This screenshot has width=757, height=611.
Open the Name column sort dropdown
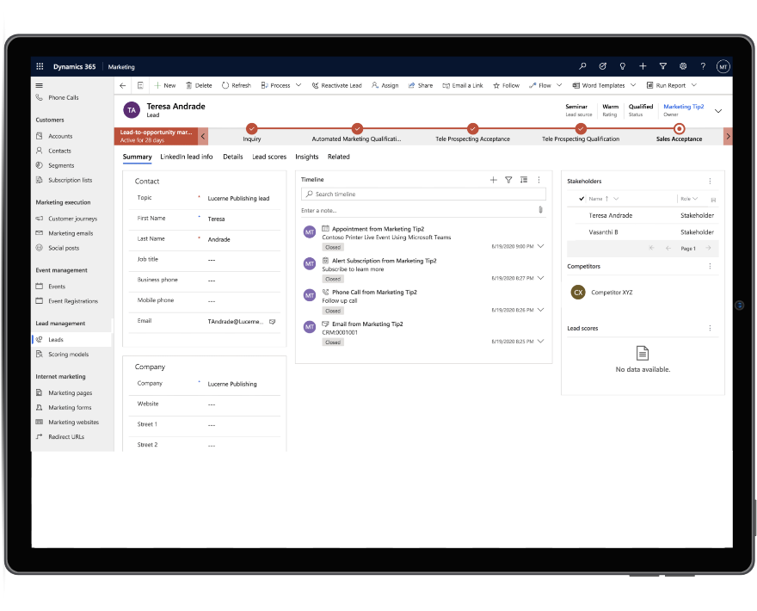pos(616,199)
